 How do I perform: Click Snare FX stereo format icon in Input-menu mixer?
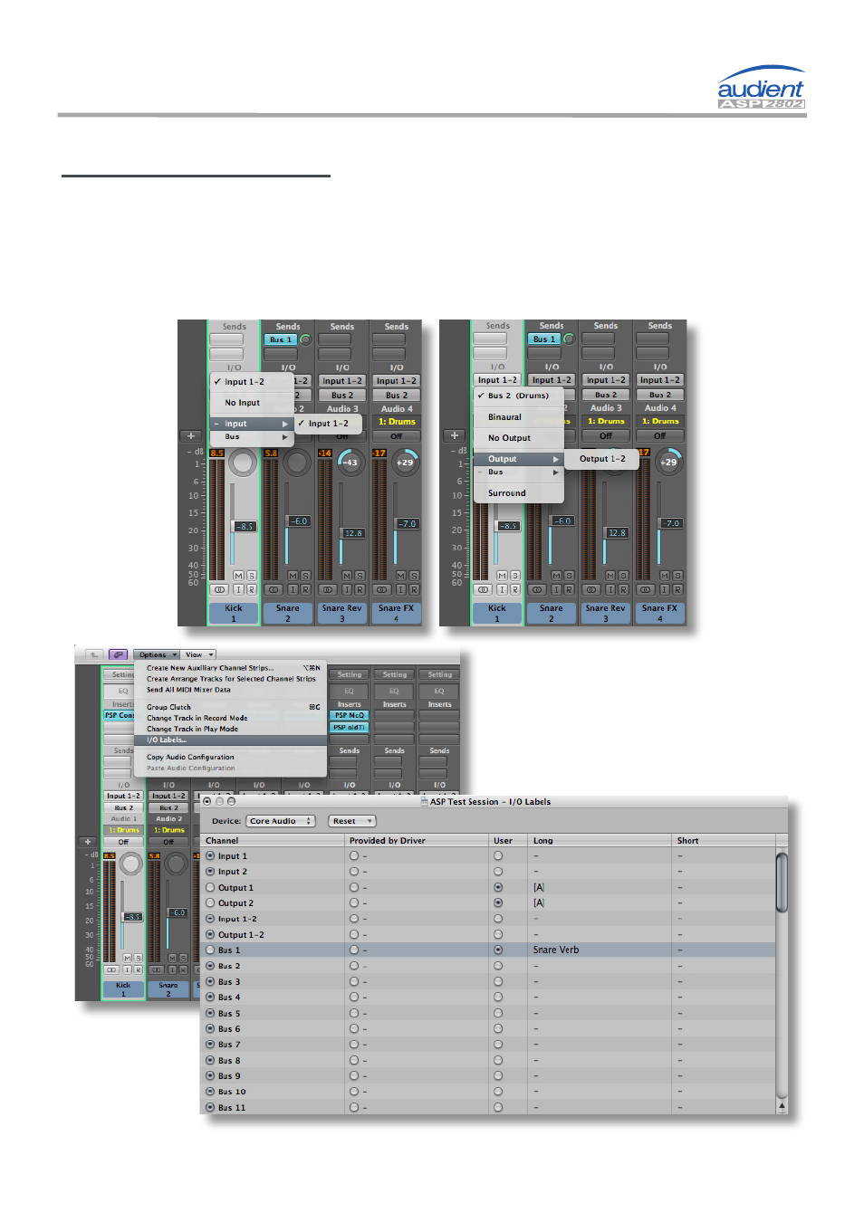381,589
